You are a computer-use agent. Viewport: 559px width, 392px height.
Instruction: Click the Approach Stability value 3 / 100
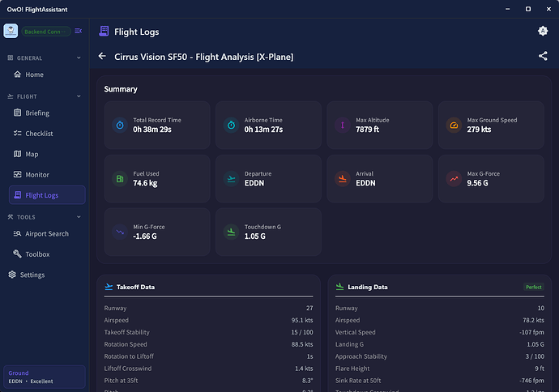pos(535,356)
